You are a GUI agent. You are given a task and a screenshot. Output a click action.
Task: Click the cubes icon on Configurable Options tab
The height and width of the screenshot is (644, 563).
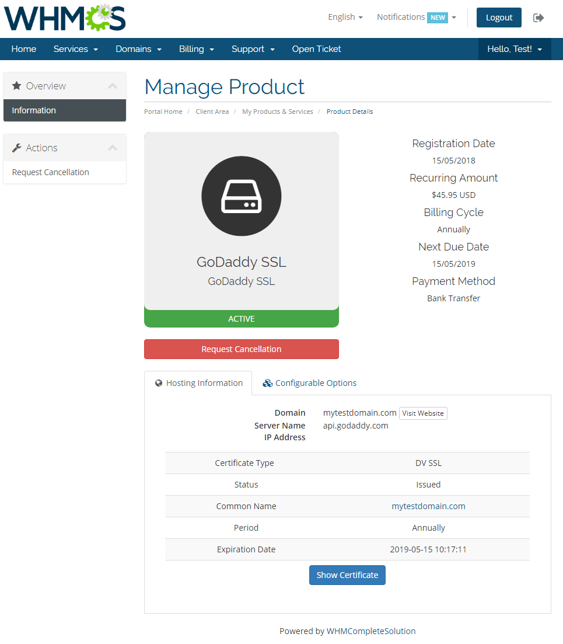coord(268,383)
